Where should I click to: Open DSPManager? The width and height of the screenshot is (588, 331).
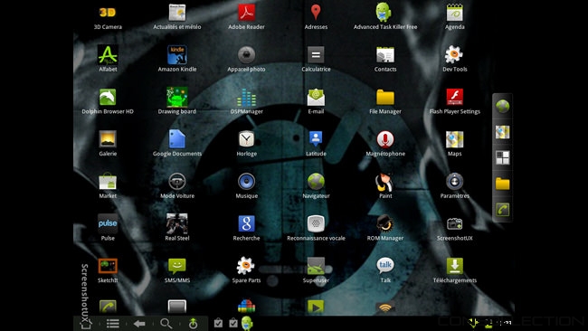point(246,100)
